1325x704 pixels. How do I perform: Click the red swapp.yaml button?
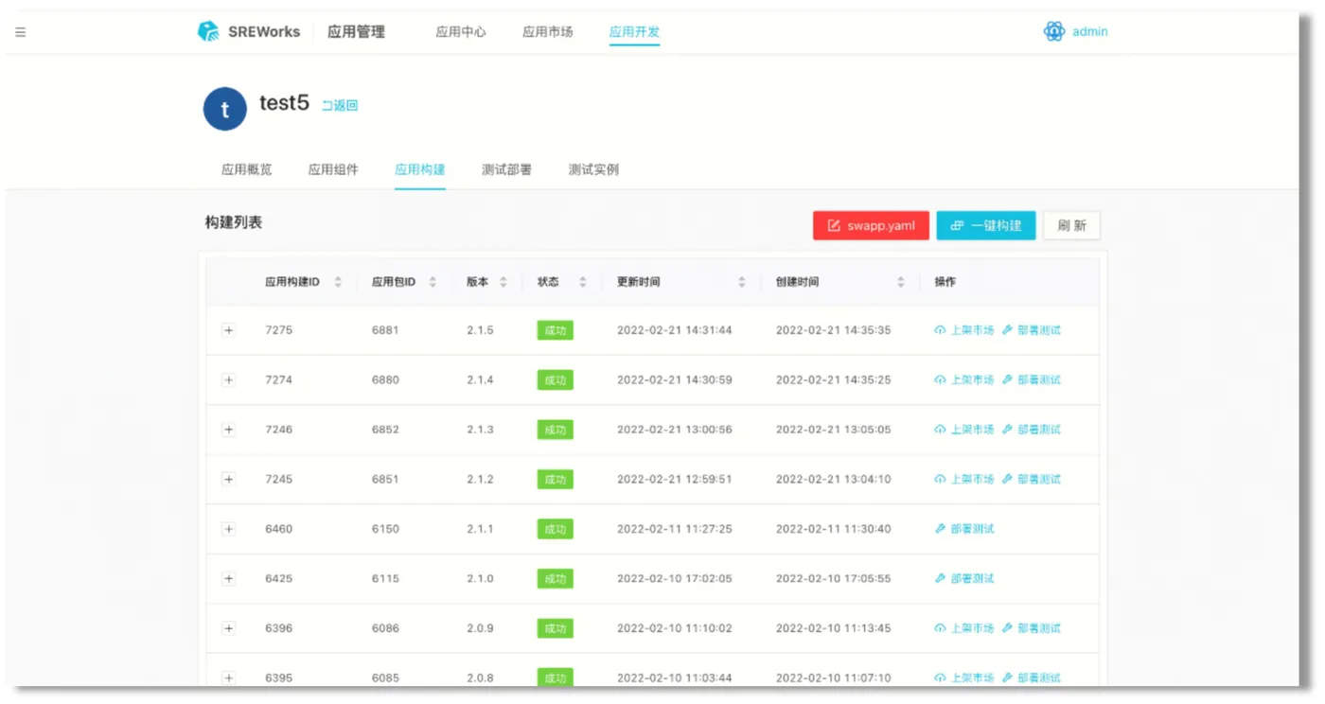pyautogui.click(x=871, y=225)
